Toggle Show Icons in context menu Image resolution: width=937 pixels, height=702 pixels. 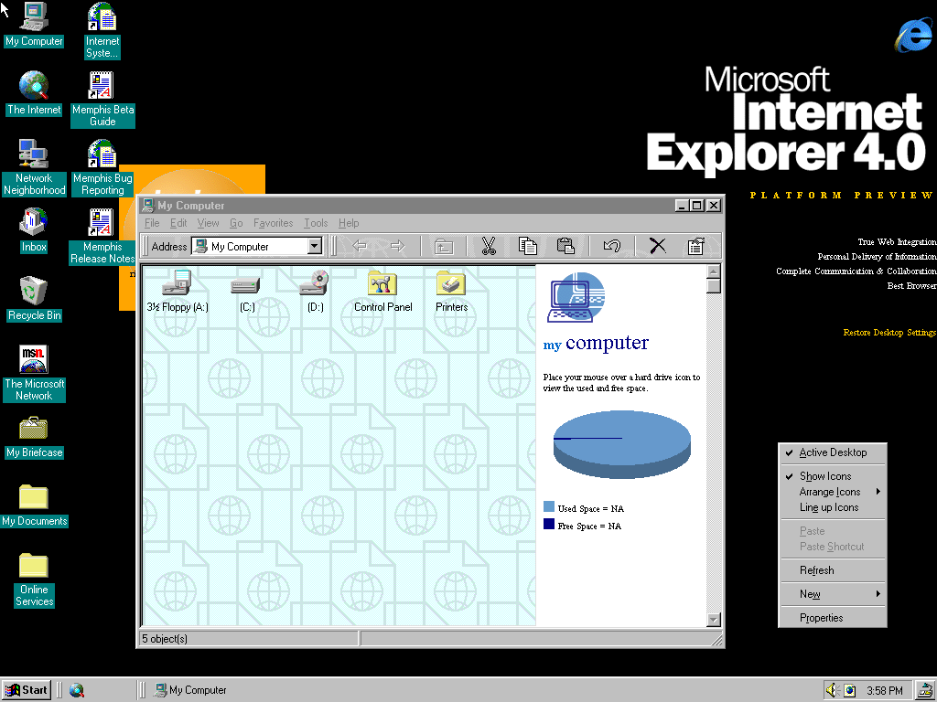coord(825,476)
